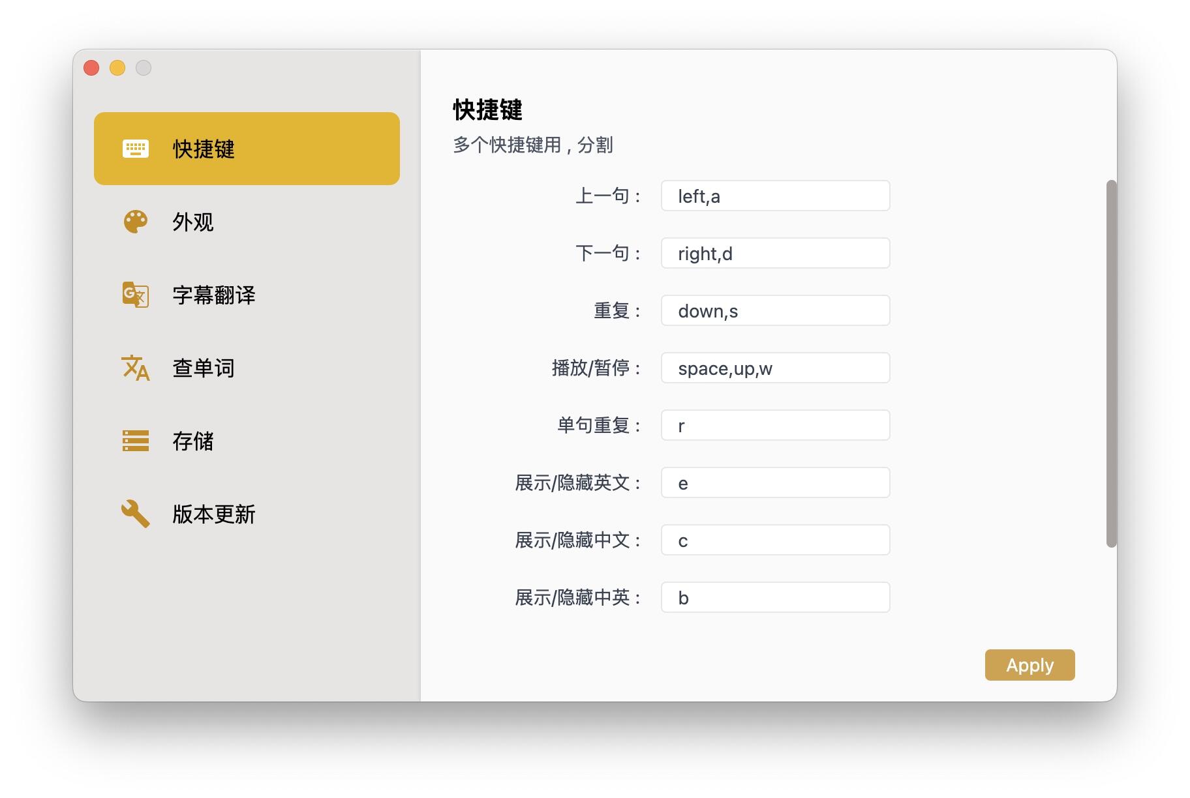Click the 重复 shortcut input with down,s
This screenshot has width=1190, height=798.
[x=774, y=310]
